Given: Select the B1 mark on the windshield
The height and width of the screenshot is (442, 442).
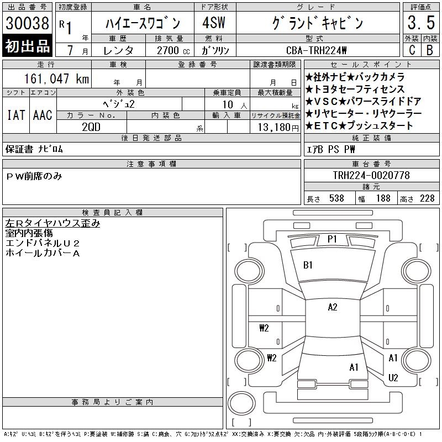Looking at the screenshot, I should [308, 265].
